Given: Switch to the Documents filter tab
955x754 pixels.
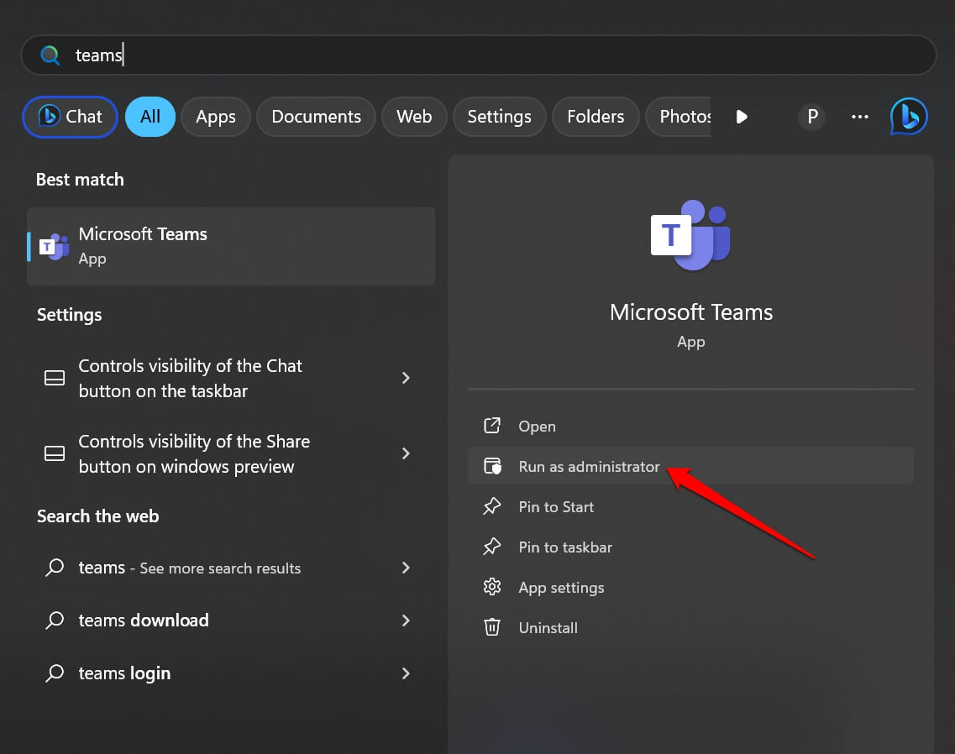Looking at the screenshot, I should pyautogui.click(x=316, y=117).
